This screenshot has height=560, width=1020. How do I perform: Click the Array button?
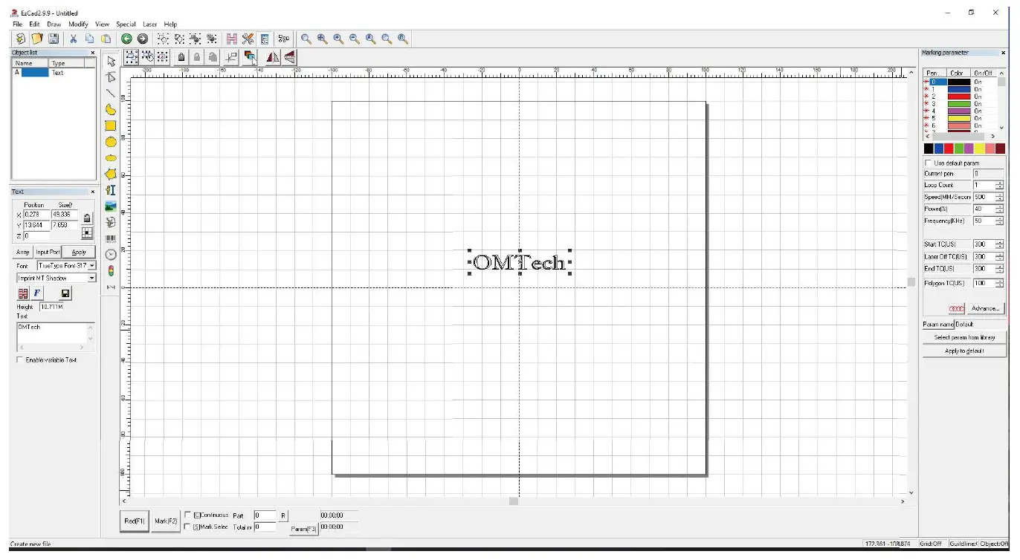tap(23, 252)
